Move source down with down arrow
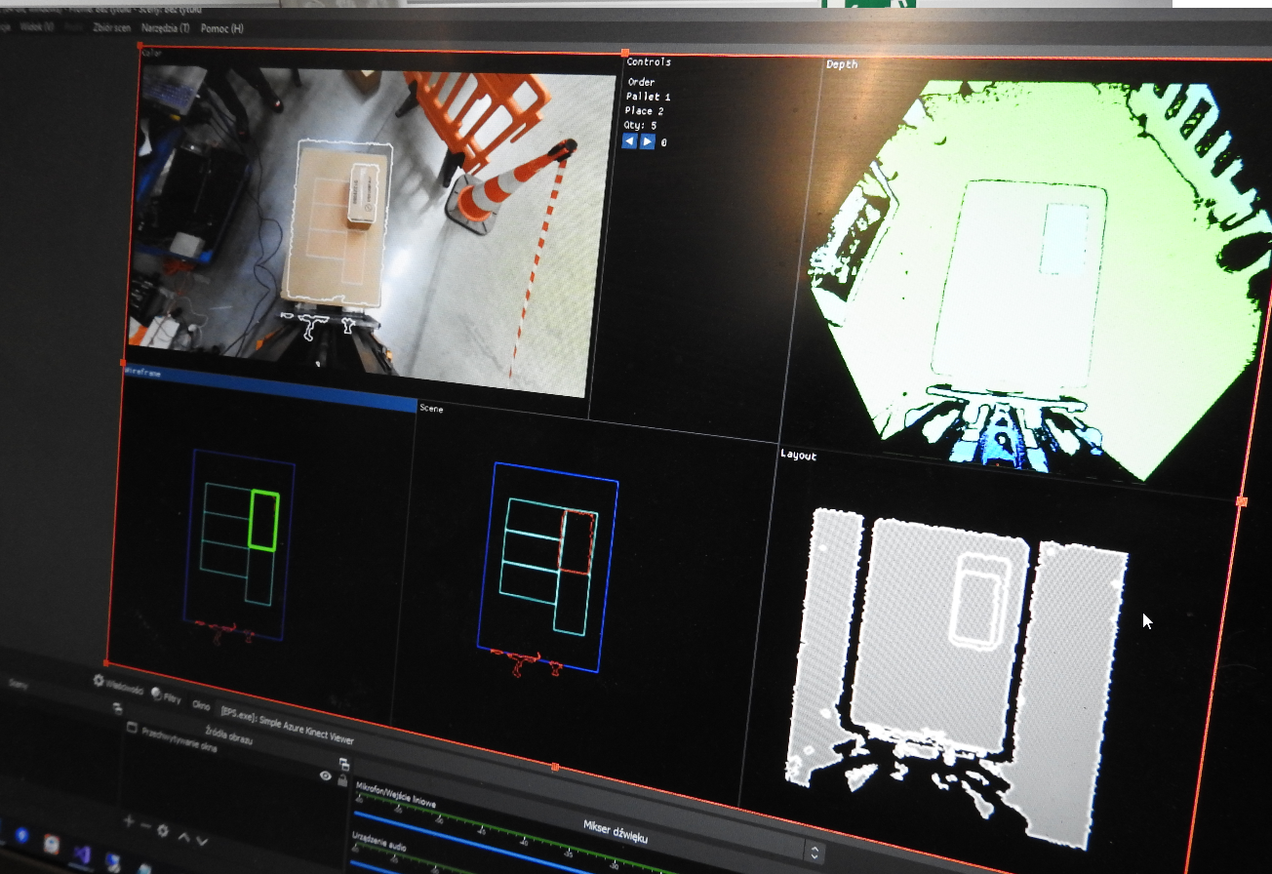 202,841
